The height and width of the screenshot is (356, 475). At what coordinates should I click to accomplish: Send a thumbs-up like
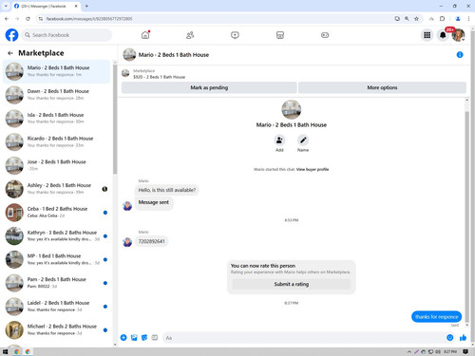[463, 338]
